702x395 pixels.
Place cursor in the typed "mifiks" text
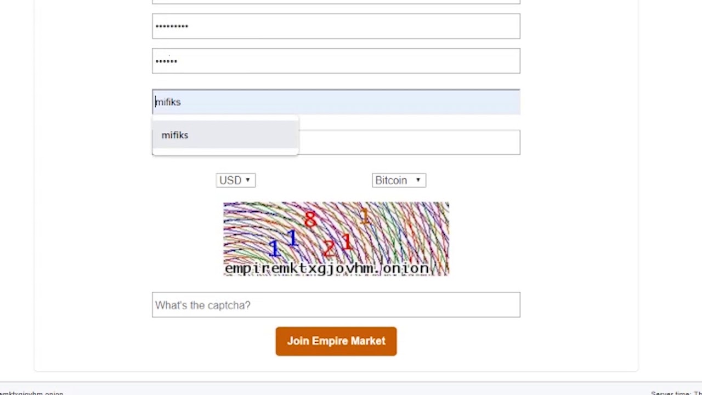coord(168,102)
